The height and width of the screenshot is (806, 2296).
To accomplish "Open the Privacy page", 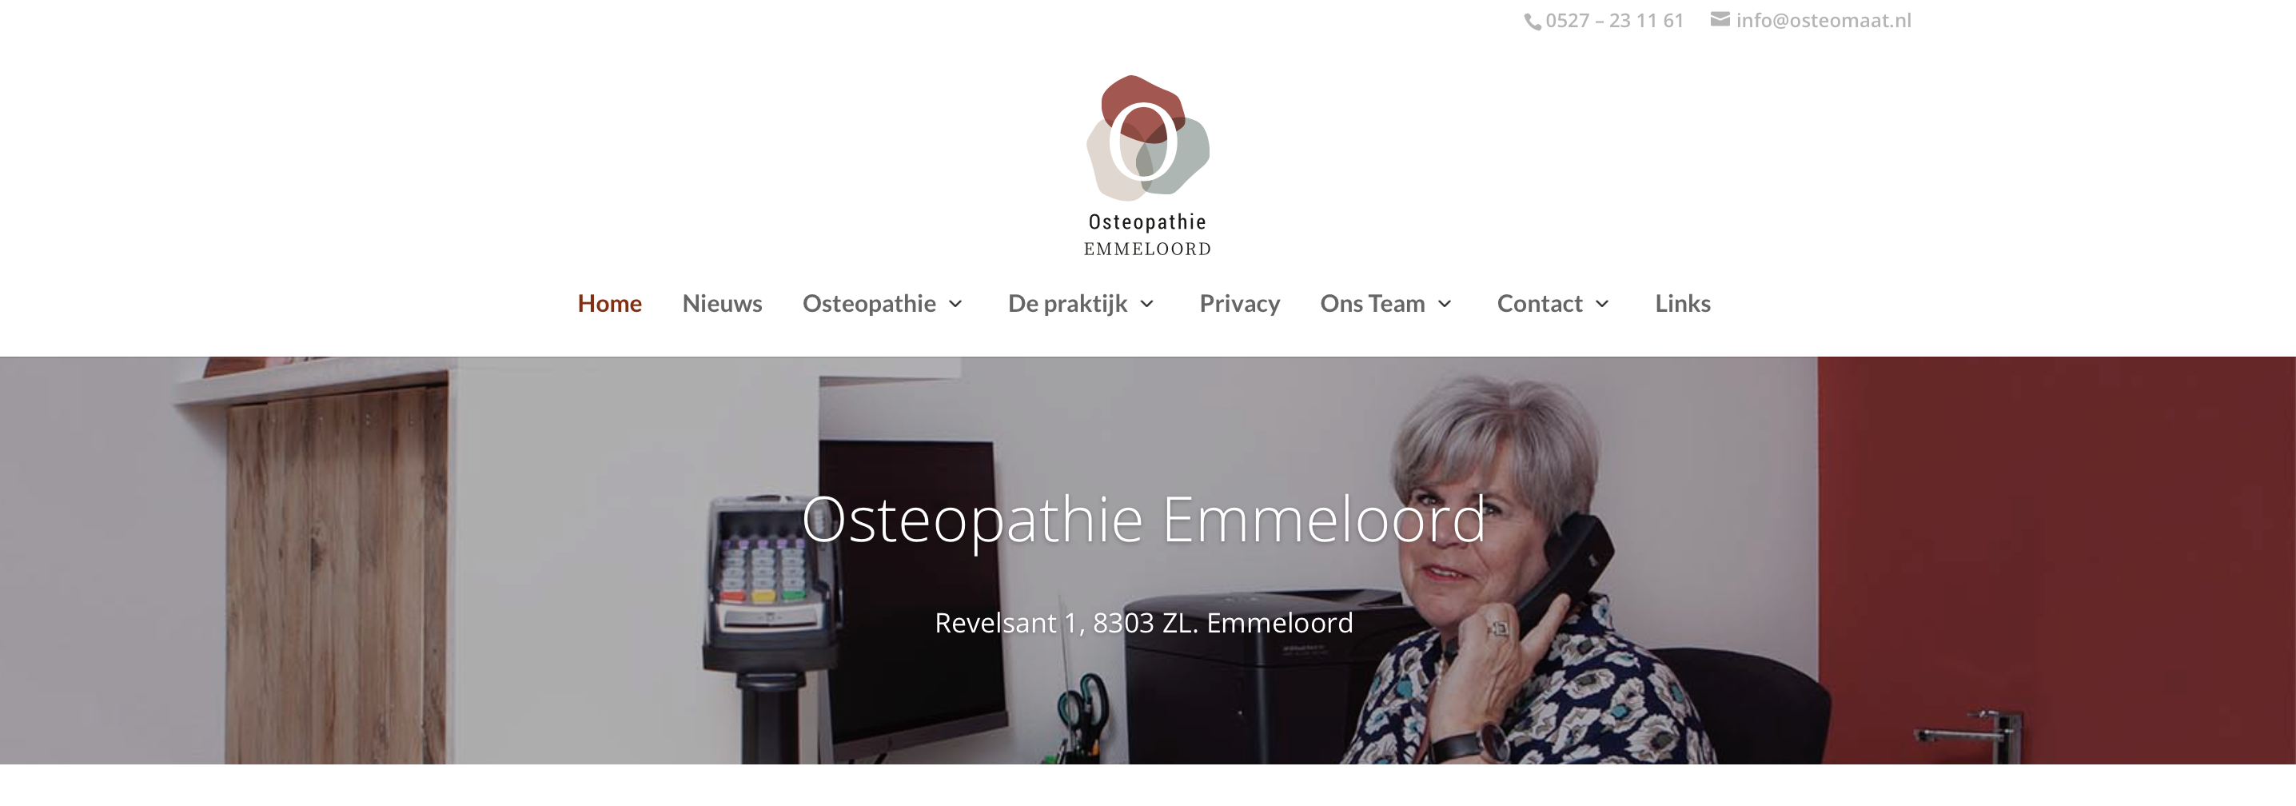I will (1239, 304).
